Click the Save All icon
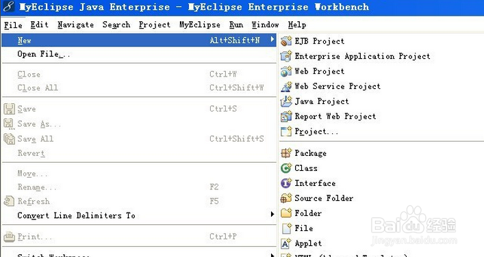The image size is (484, 257). (x=10, y=139)
